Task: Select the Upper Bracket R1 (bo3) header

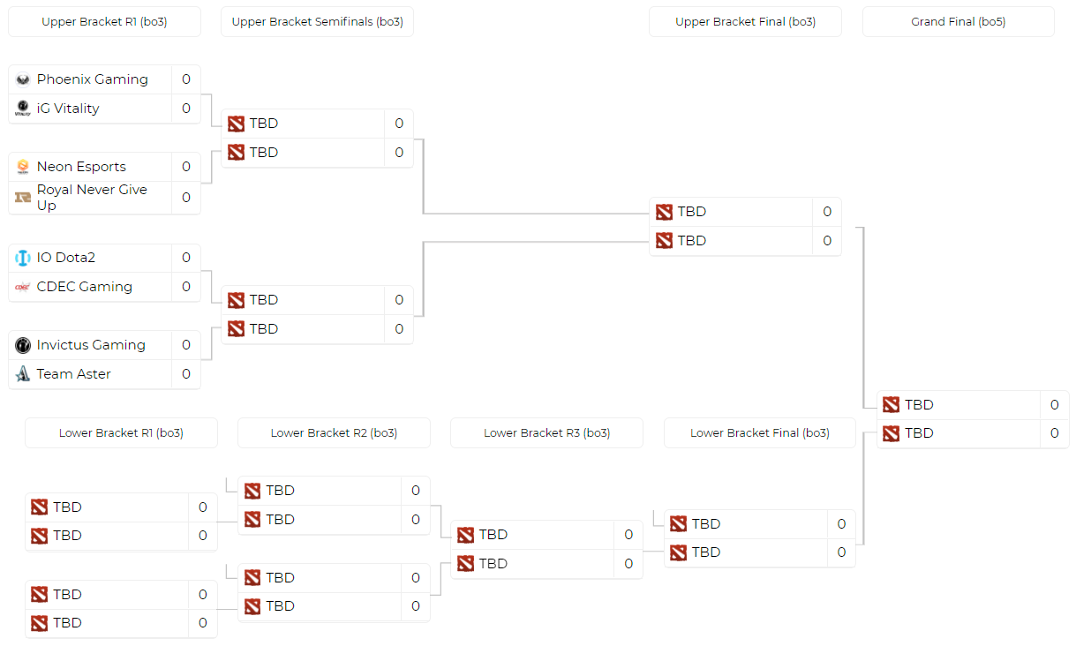Action: tap(104, 22)
